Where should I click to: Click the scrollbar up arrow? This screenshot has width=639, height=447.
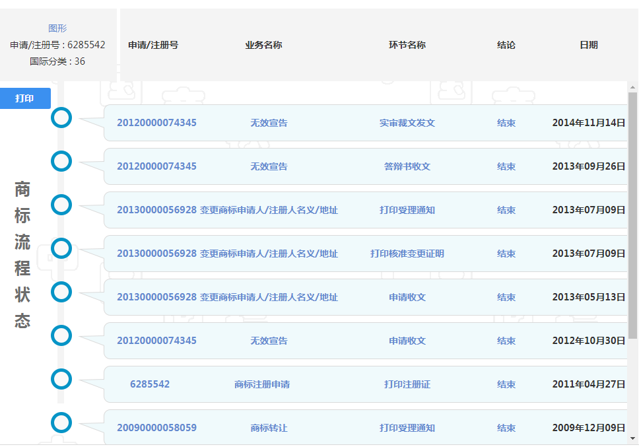point(633,86)
